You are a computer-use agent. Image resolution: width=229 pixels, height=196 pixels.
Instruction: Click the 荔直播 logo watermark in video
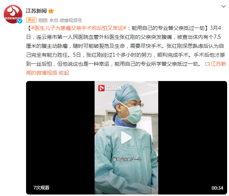pyautogui.click(x=109, y=88)
